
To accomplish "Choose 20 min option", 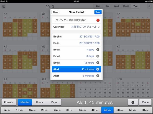I will 45,110.
